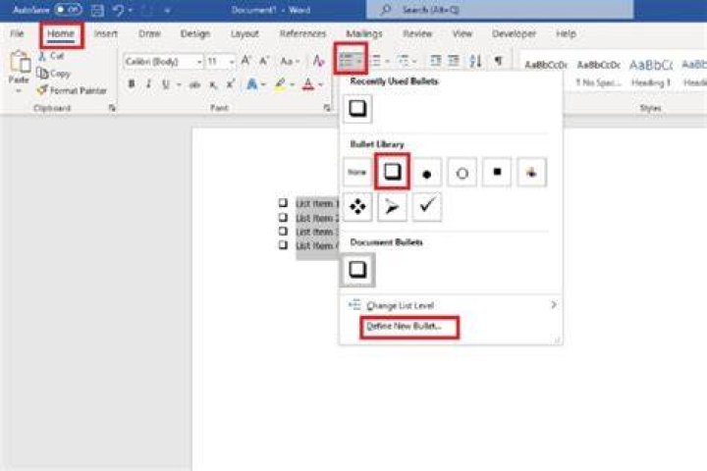The height and width of the screenshot is (471, 707).
Task: Open the Text Highlight Color dropdown arrow
Action: [293, 84]
